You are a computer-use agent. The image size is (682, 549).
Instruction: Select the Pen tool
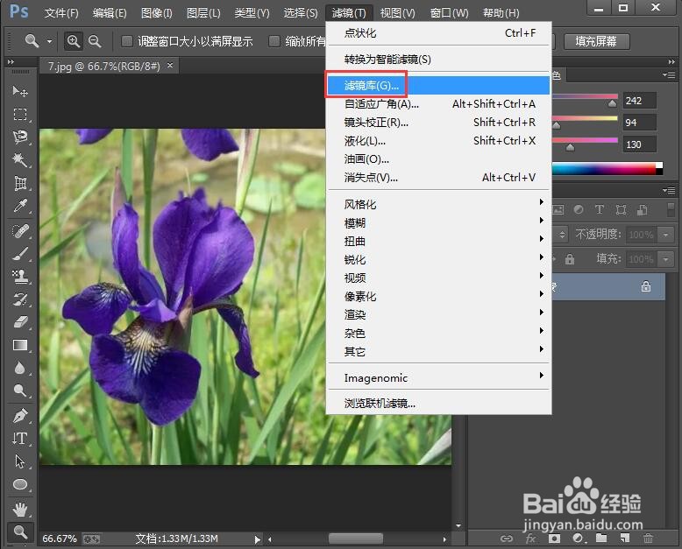[20, 416]
